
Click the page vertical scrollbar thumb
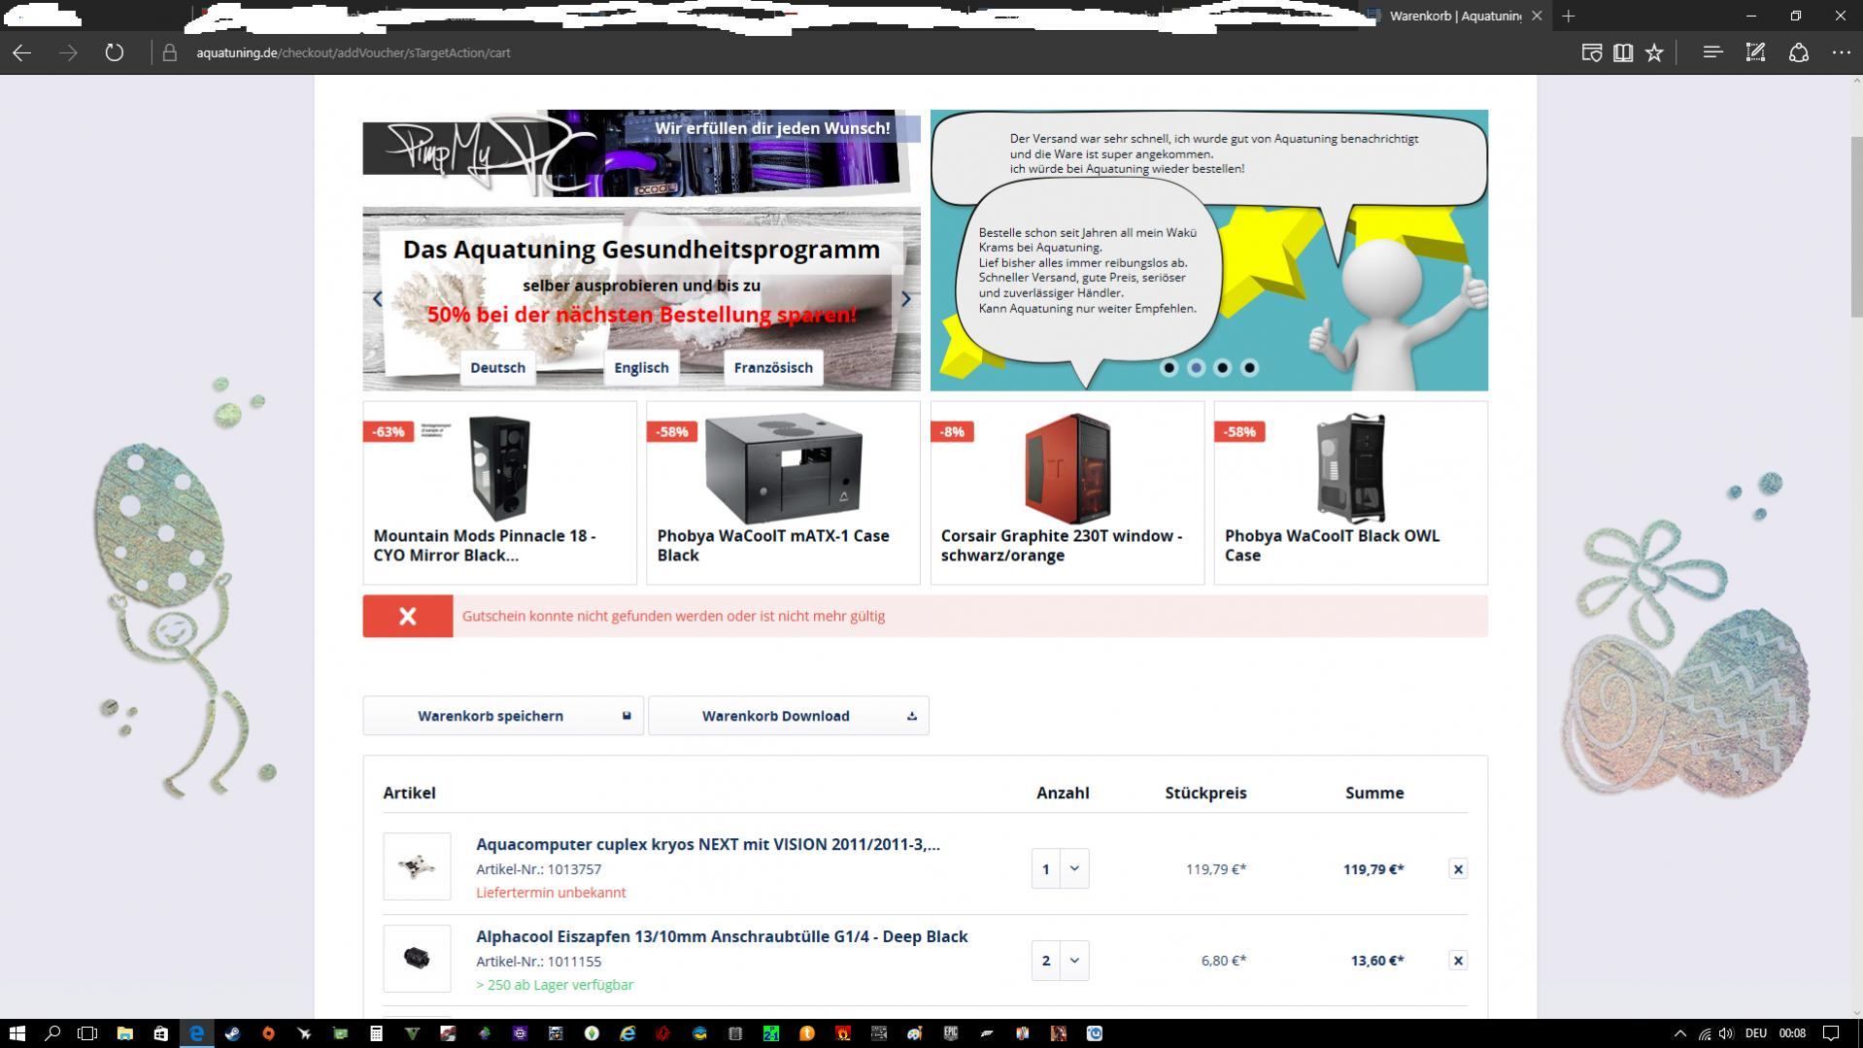tap(1855, 226)
